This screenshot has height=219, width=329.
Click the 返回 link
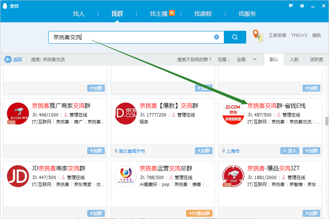coord(18,60)
